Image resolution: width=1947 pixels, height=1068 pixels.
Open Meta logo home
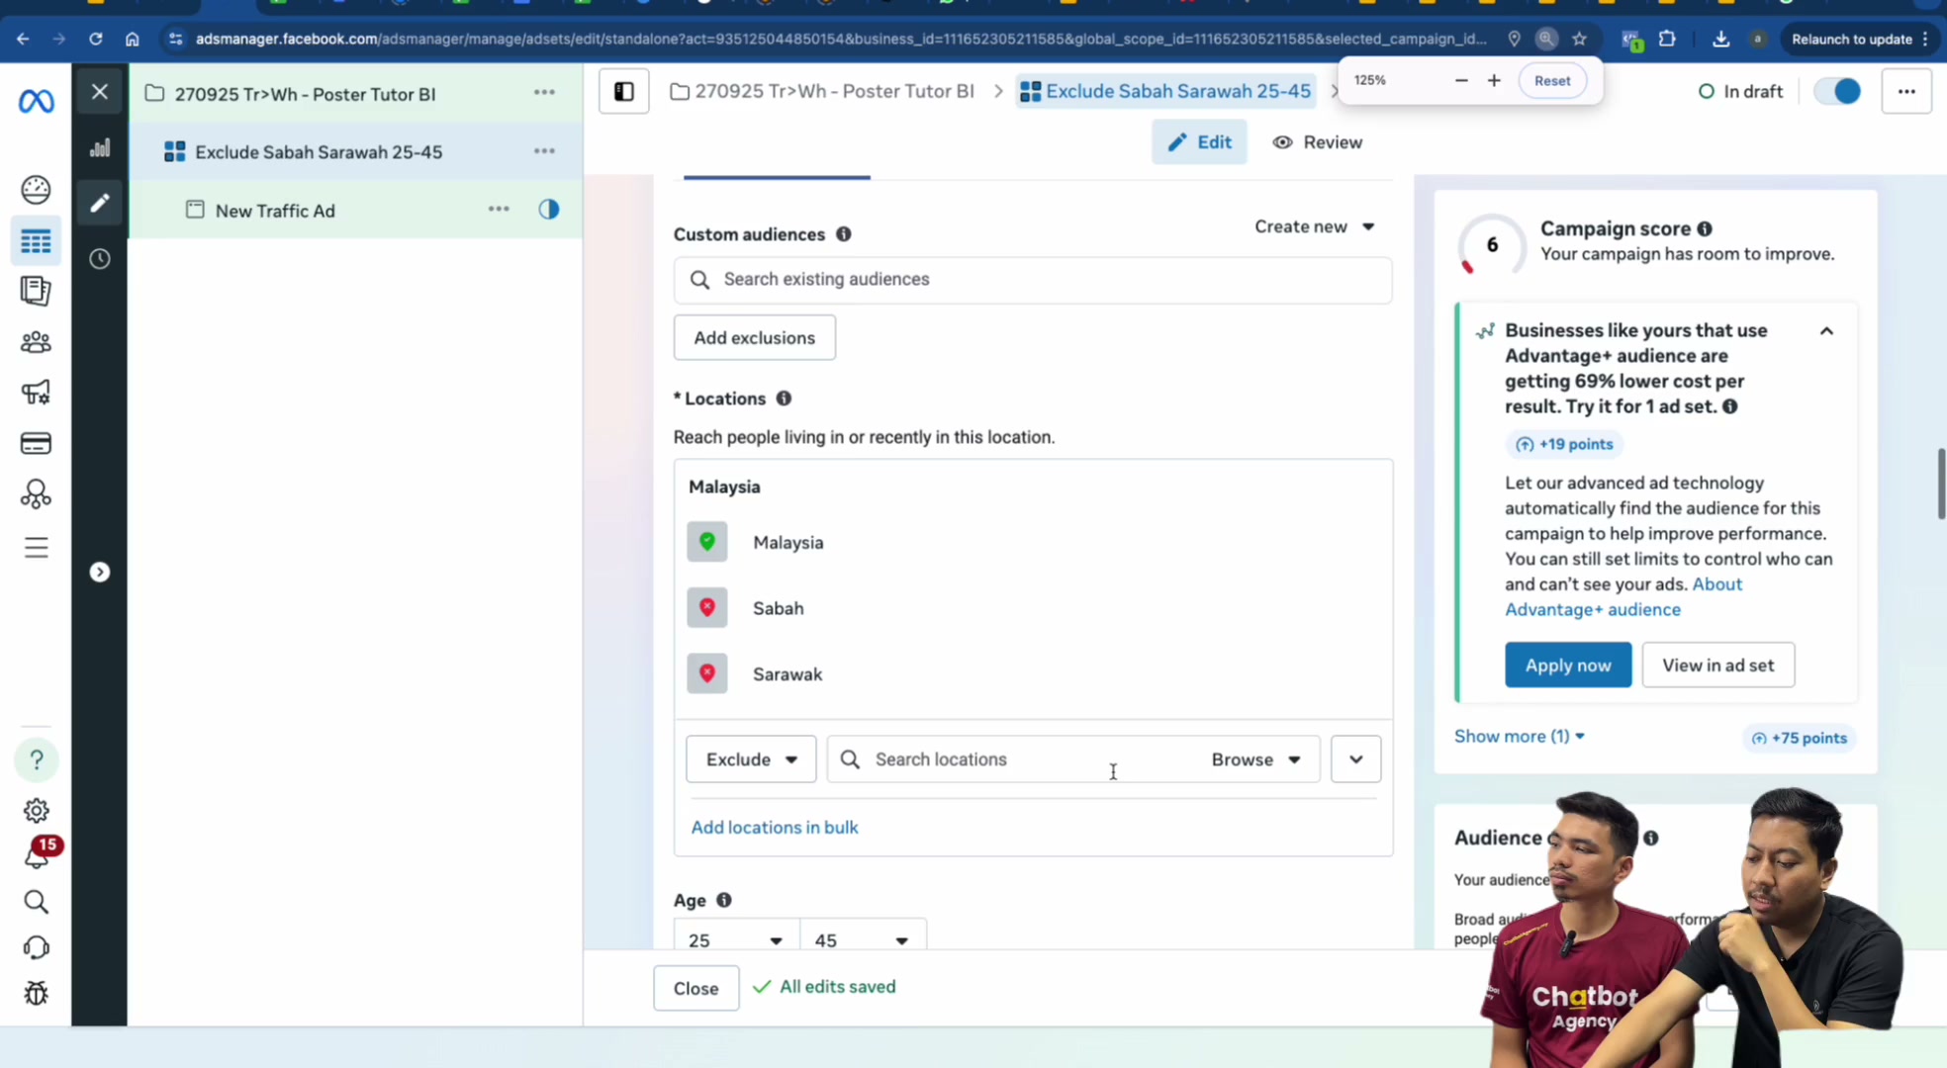37,101
